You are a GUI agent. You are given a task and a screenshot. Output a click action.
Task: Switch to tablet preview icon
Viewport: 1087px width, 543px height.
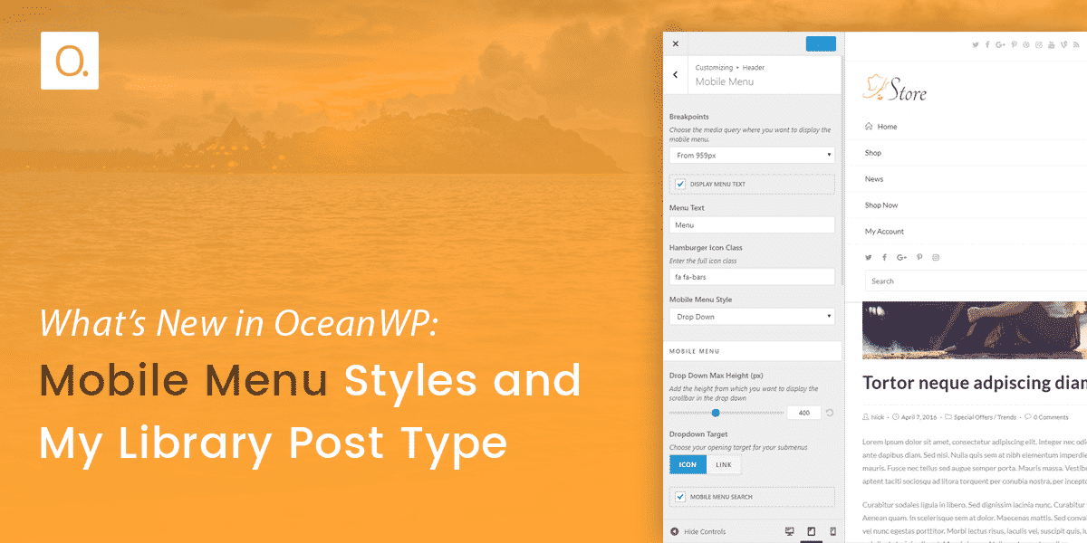pyautogui.click(x=812, y=531)
